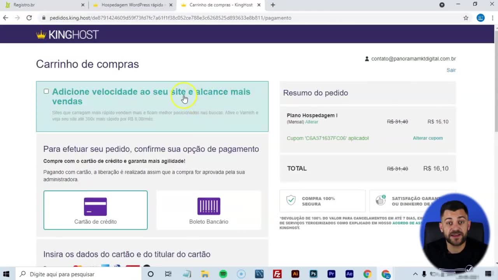Click the address bar URL
This screenshot has height=280, width=498.
pyautogui.click(x=170, y=18)
